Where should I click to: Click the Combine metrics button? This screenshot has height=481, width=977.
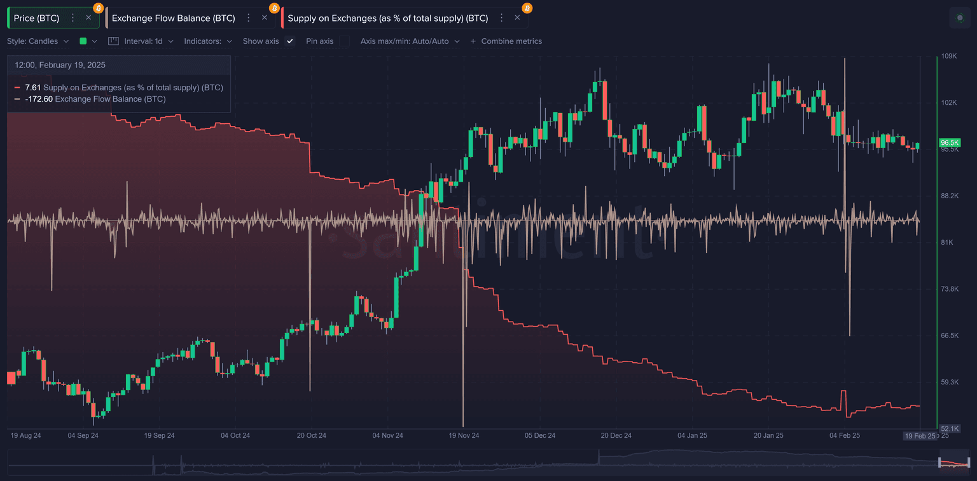click(506, 41)
